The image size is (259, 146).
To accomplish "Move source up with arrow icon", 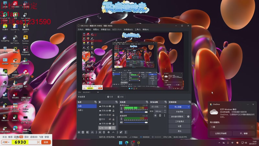I will [113, 132].
